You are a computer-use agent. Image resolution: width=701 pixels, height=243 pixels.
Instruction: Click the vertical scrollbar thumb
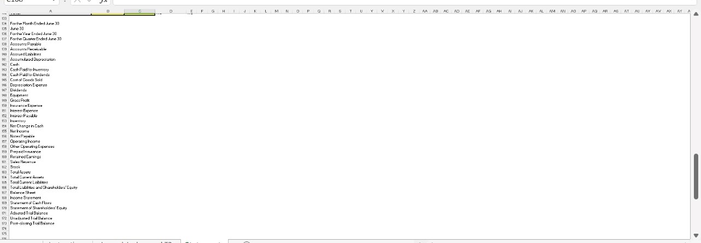pyautogui.click(x=696, y=176)
